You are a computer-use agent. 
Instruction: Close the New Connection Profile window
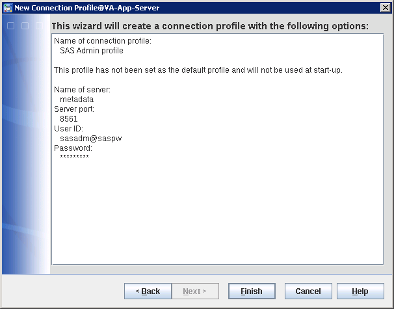click(x=384, y=8)
